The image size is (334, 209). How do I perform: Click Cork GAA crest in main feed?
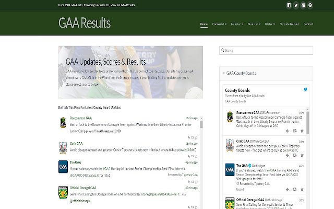click(x=63, y=148)
